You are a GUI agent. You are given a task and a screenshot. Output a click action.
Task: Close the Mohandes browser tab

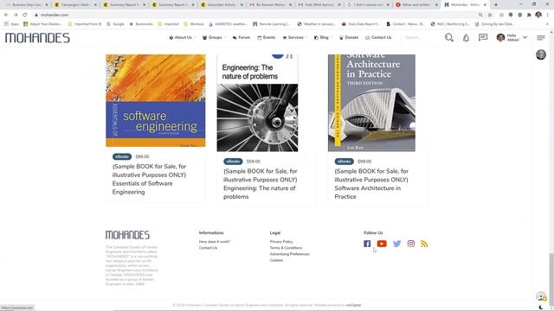pos(485,4)
